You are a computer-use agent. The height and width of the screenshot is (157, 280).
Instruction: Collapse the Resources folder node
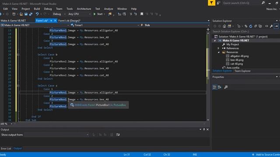[x=219, y=52]
